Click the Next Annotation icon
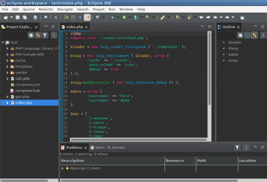Screen dimensions: 267x182 click(177, 18)
